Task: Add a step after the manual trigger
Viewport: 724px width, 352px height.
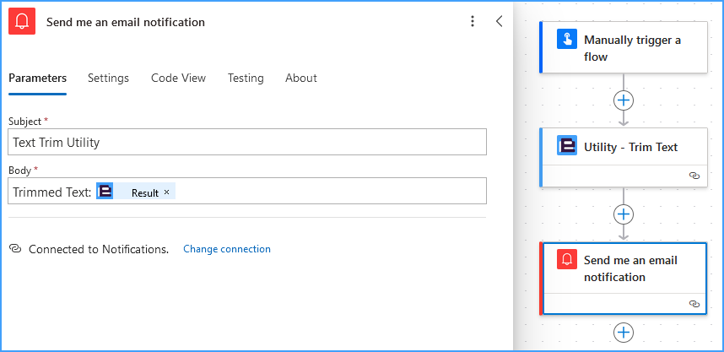Action: [x=624, y=100]
